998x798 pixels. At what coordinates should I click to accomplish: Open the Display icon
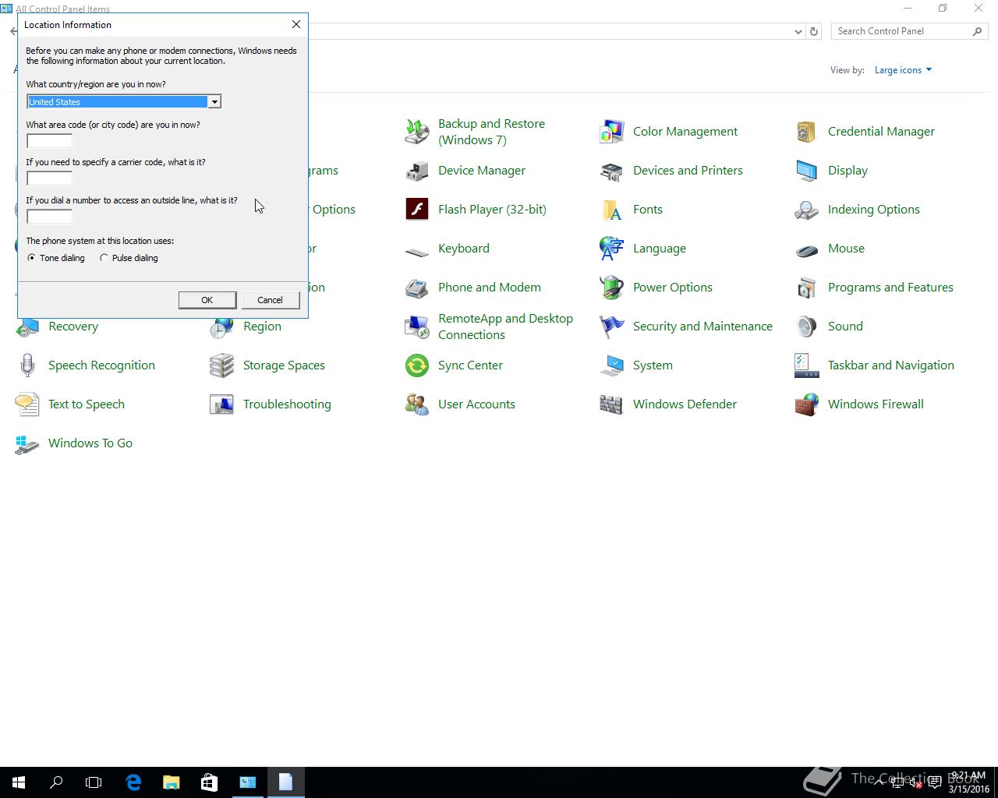click(807, 171)
